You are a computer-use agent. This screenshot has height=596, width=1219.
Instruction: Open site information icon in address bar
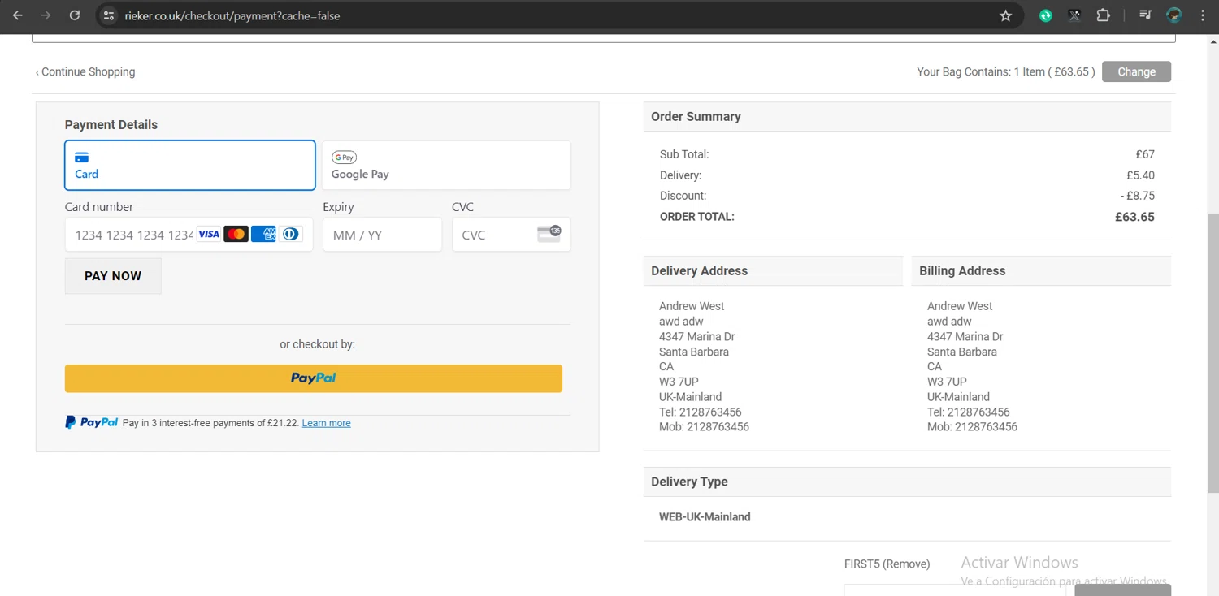109,15
